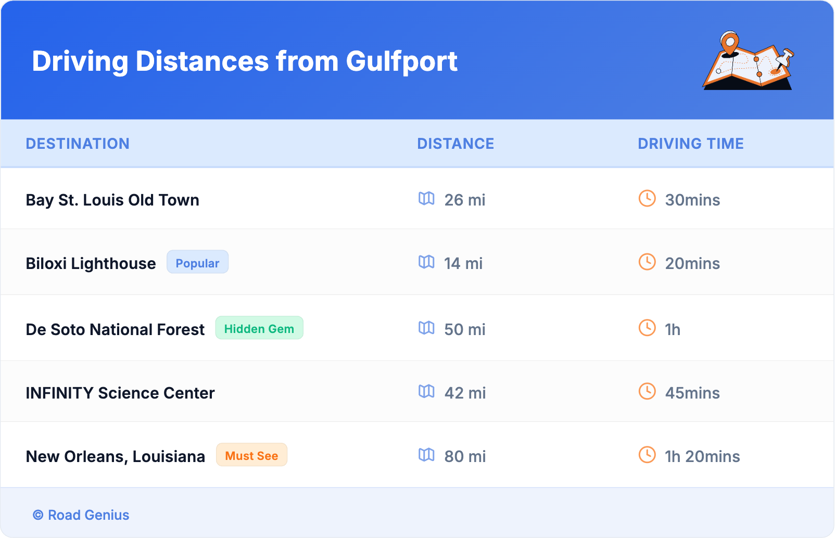Click clock icon next to 30mins
The height and width of the screenshot is (538, 835).
click(647, 198)
